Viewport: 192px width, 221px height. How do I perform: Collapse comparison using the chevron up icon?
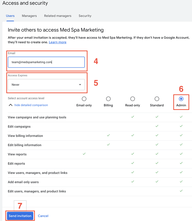point(11,105)
